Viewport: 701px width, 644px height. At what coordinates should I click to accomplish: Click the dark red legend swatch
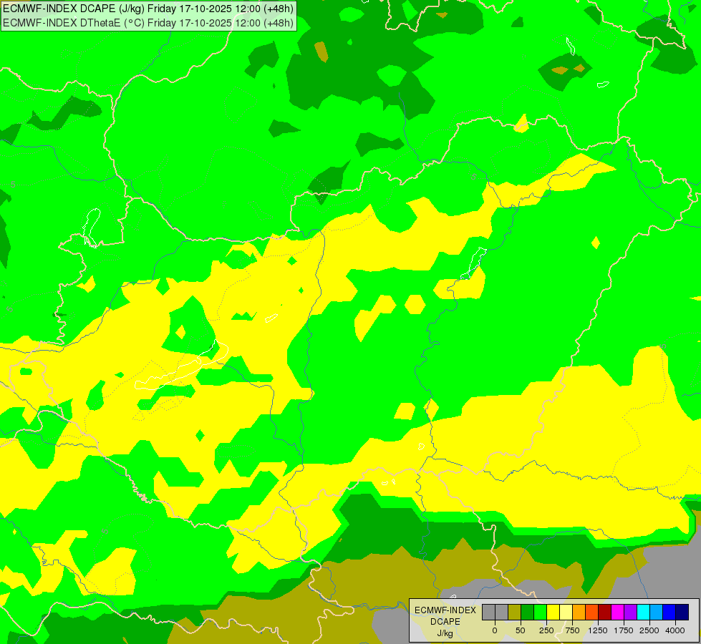click(605, 612)
